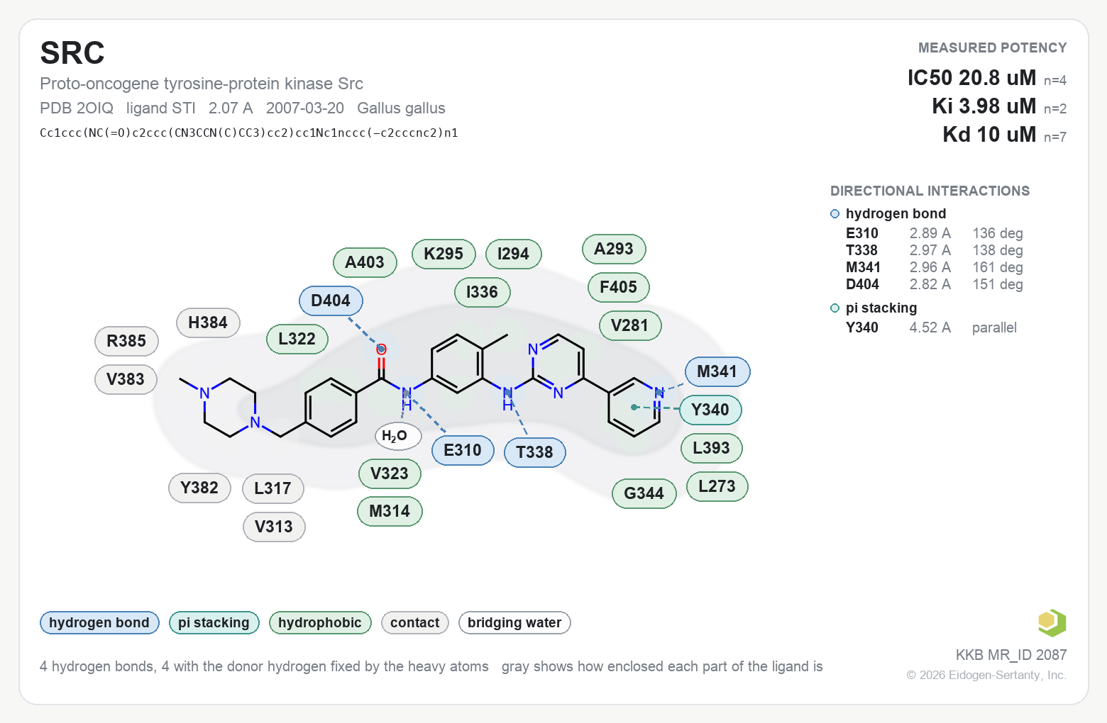Viewport: 1107px width, 723px height.
Task: Click residue label M314
Action: tap(390, 511)
